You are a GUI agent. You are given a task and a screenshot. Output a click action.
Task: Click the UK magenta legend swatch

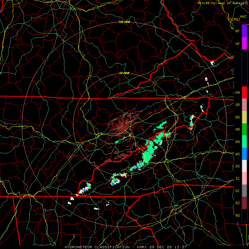244,43
